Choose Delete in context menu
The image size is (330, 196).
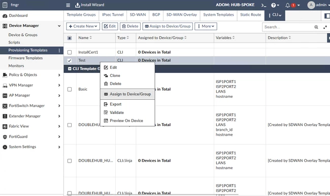point(127,84)
